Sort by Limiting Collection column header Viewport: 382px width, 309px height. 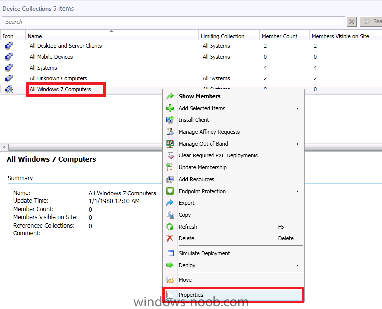[x=229, y=36]
